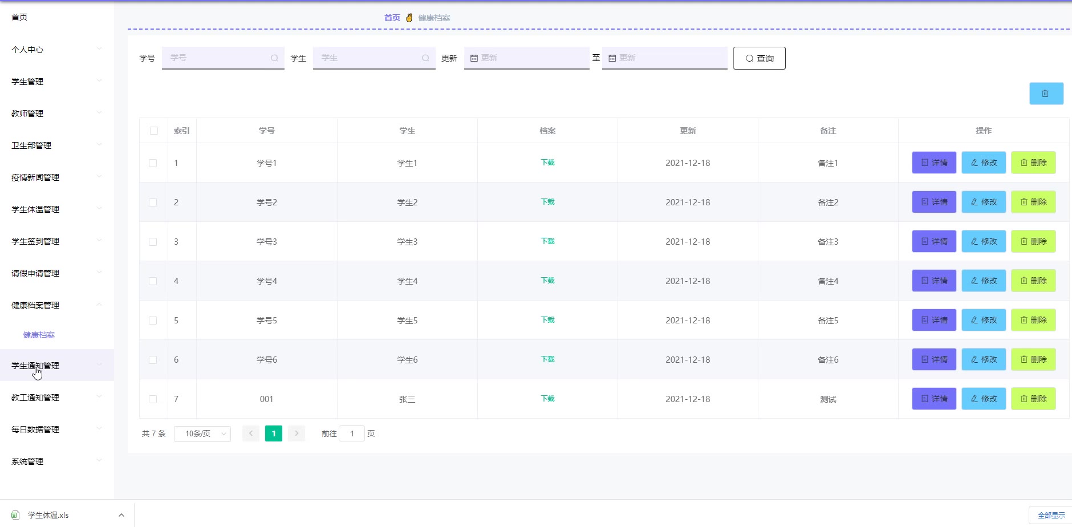
Task: Open the 10条/页 page size dropdown
Action: click(202, 433)
